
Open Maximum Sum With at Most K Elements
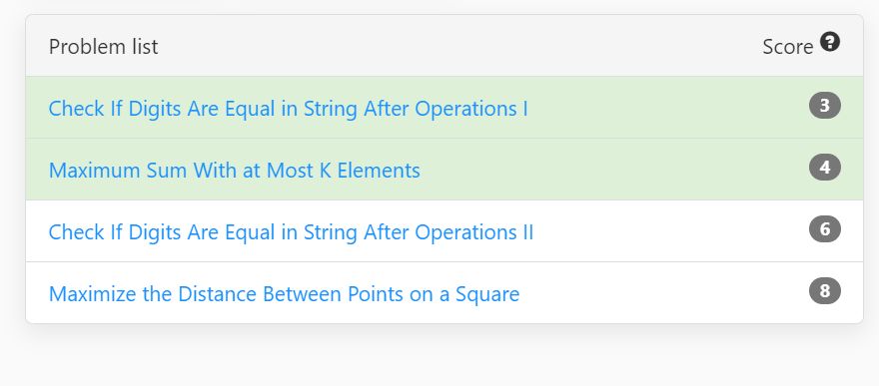235,171
